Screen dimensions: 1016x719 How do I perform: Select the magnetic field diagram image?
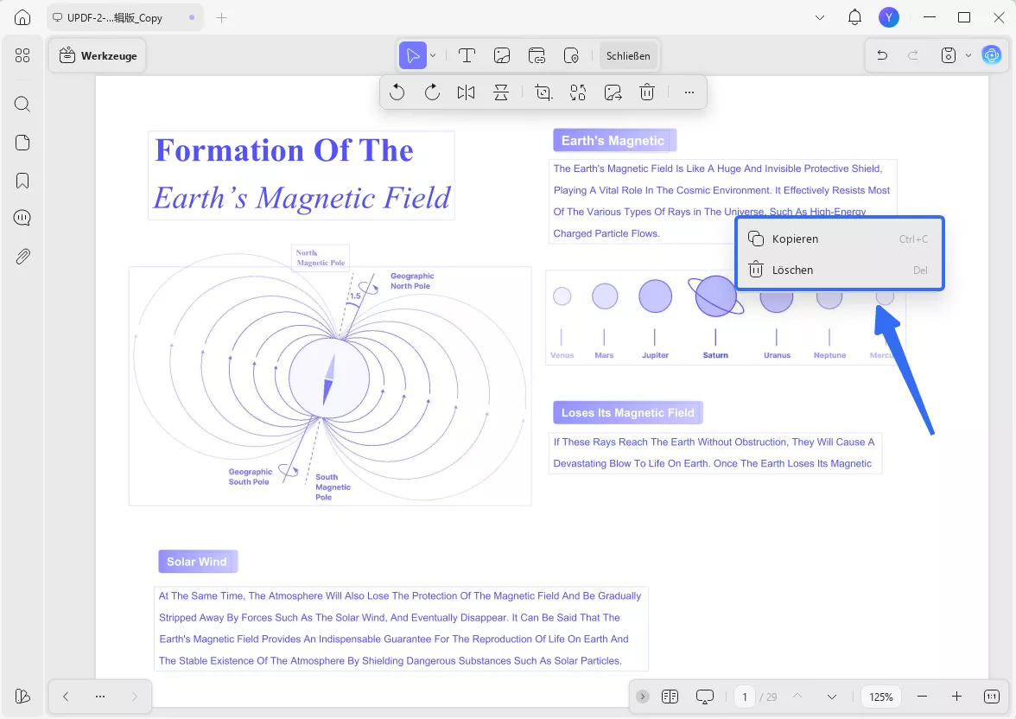click(x=330, y=385)
